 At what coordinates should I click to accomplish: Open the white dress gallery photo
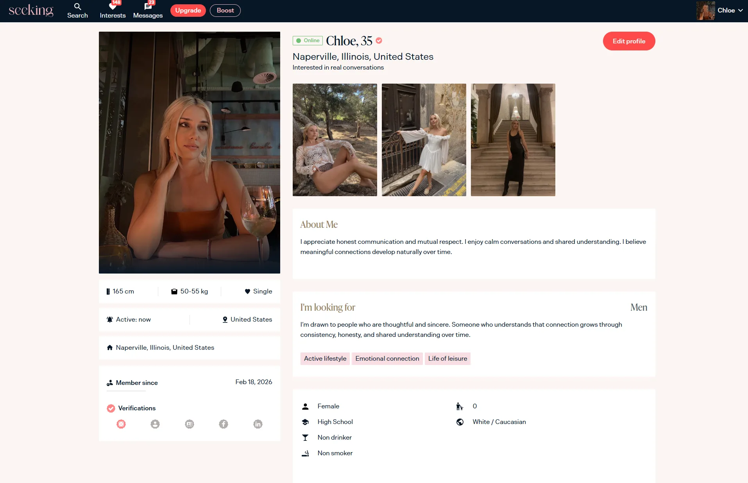pyautogui.click(x=424, y=140)
